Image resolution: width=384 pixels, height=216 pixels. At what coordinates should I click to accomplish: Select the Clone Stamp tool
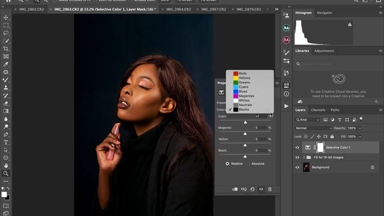tap(6, 88)
